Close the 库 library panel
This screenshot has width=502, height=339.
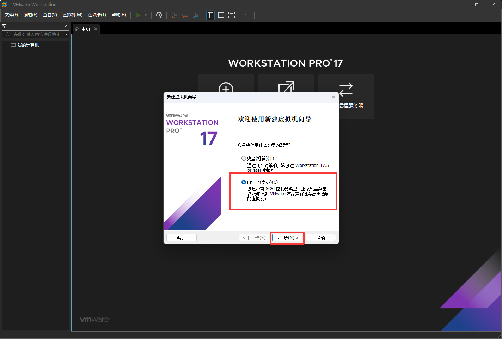coord(66,26)
